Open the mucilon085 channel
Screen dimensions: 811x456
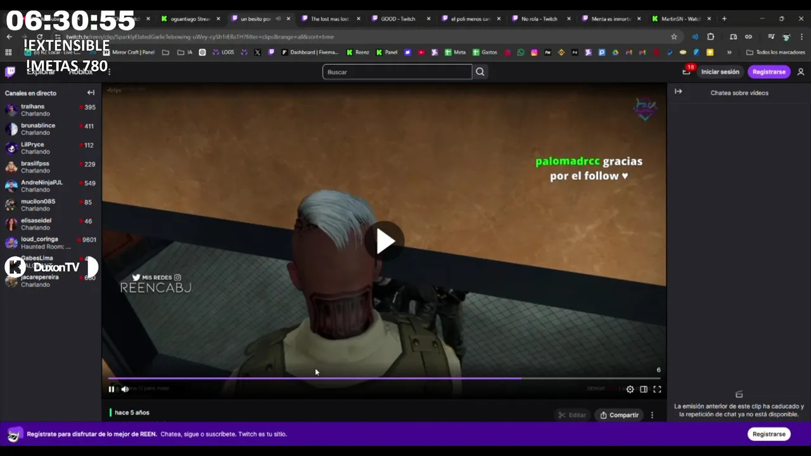click(x=50, y=205)
